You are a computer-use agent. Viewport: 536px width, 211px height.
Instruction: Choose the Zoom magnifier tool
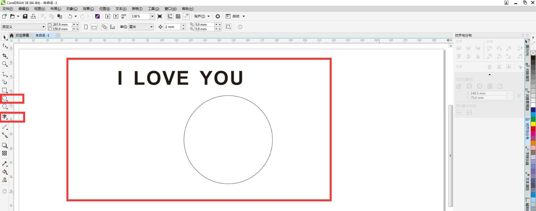coord(5,64)
